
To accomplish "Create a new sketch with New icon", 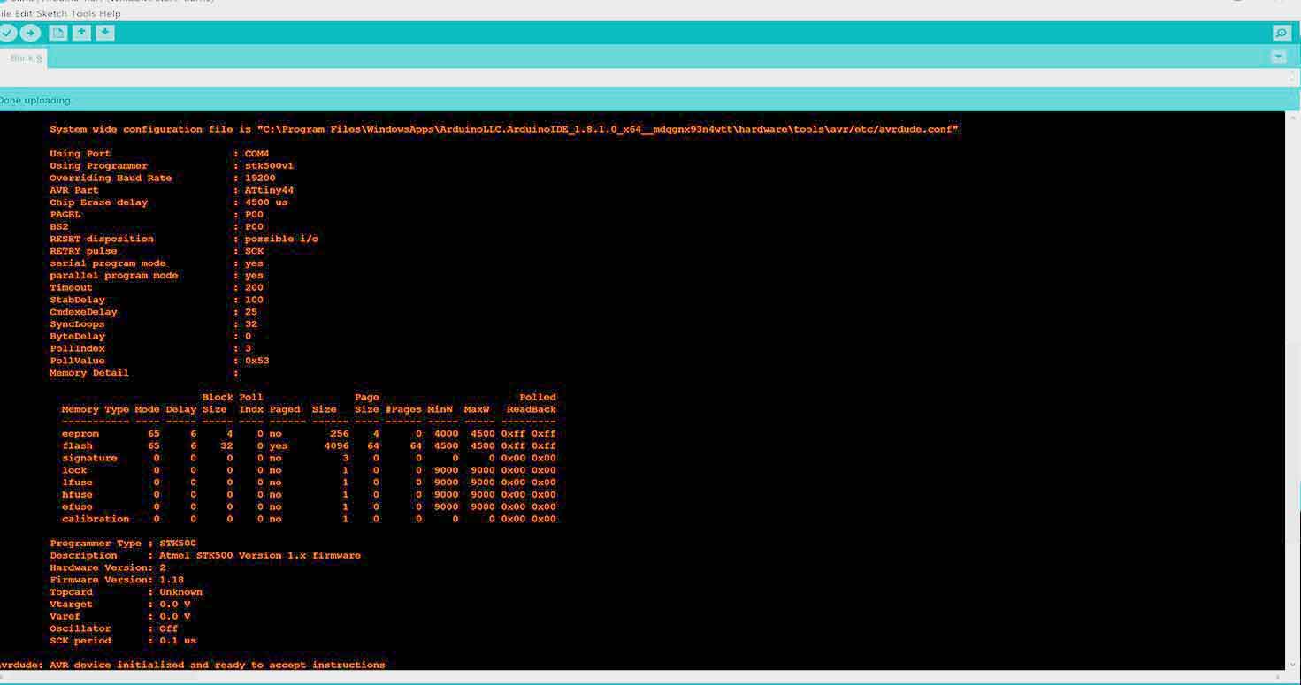I will pyautogui.click(x=58, y=33).
